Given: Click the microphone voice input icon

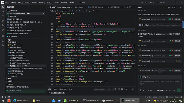Looking at the screenshot, I should click(x=174, y=90).
